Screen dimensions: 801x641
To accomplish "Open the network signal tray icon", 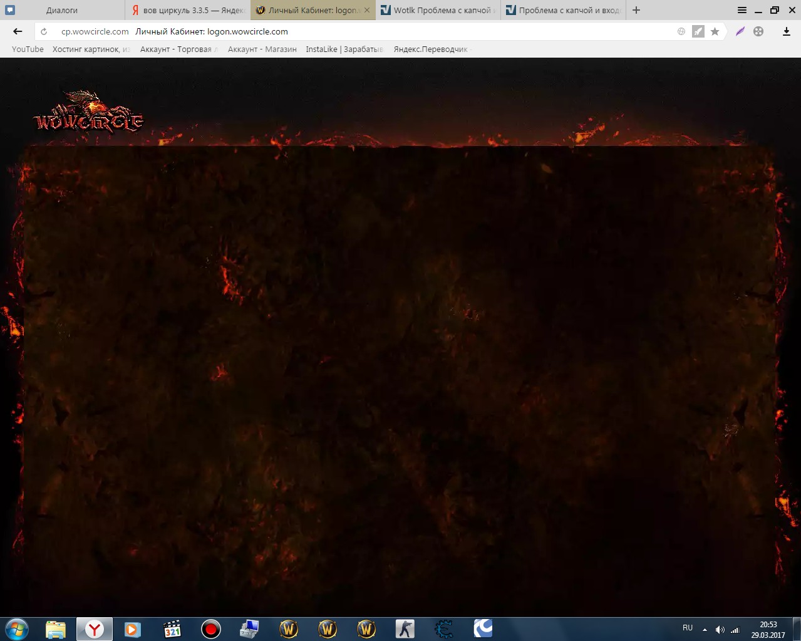I will (735, 630).
